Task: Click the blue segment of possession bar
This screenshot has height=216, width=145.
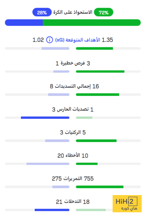Action: click(24, 23)
